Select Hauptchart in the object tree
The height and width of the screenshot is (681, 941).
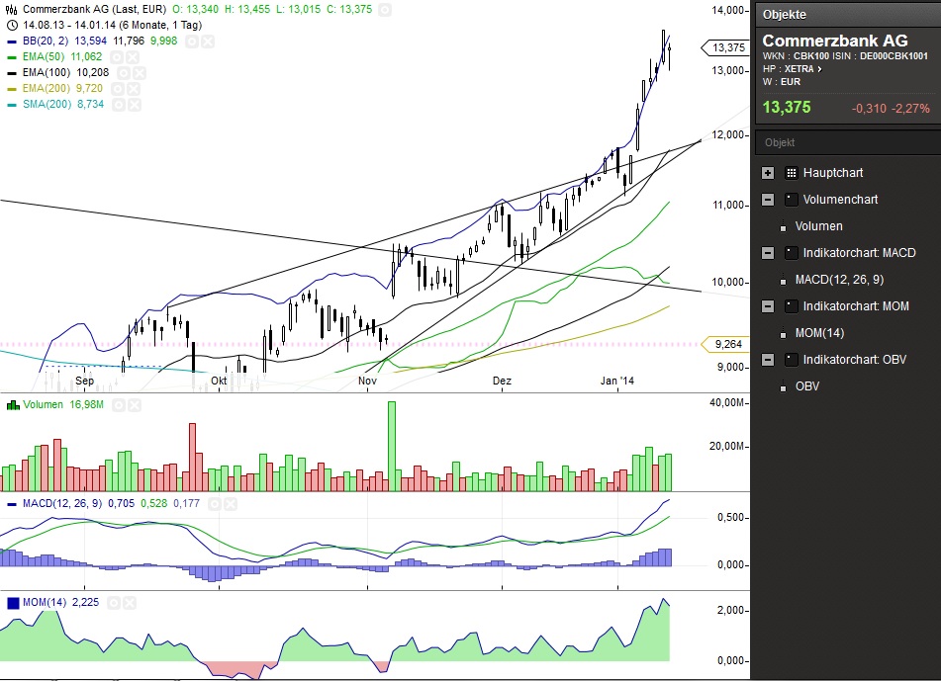[x=833, y=173]
